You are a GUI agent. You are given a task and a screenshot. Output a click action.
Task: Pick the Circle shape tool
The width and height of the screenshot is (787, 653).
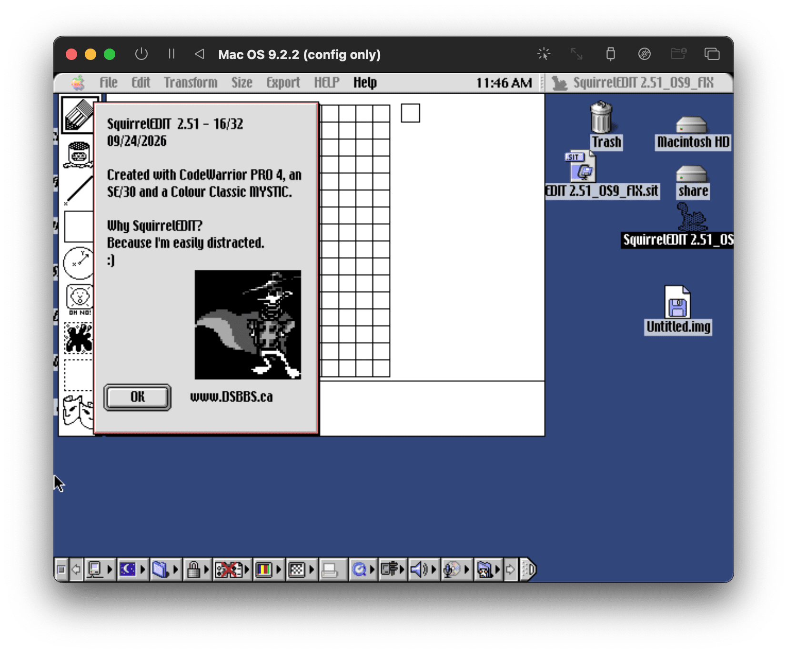pos(79,263)
